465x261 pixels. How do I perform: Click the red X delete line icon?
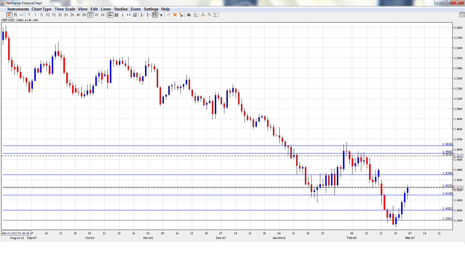pyautogui.click(x=175, y=15)
